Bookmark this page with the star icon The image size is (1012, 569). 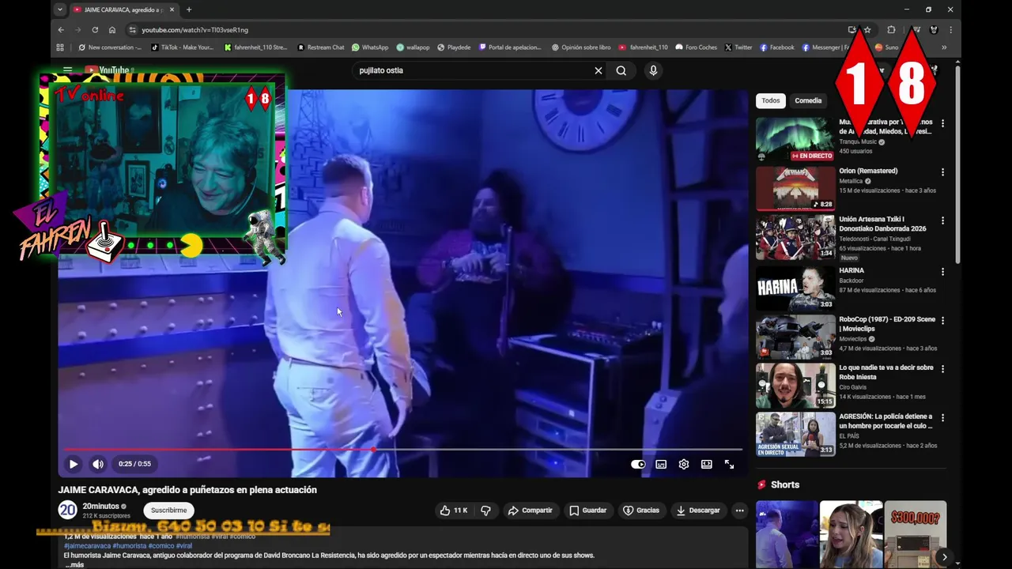(867, 30)
